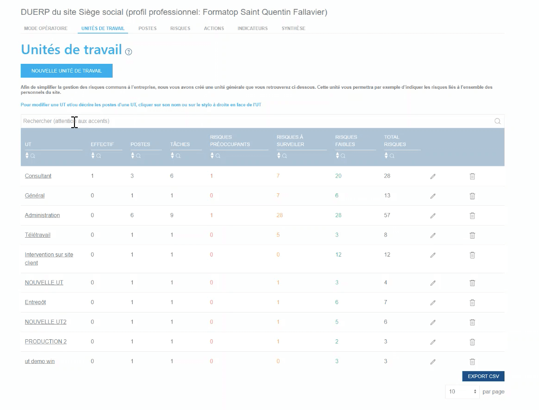Edit the Administration unit with pencil icon

coord(433,216)
